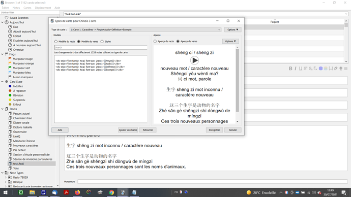
Task: Play the audio on the card preview
Action: point(194,60)
